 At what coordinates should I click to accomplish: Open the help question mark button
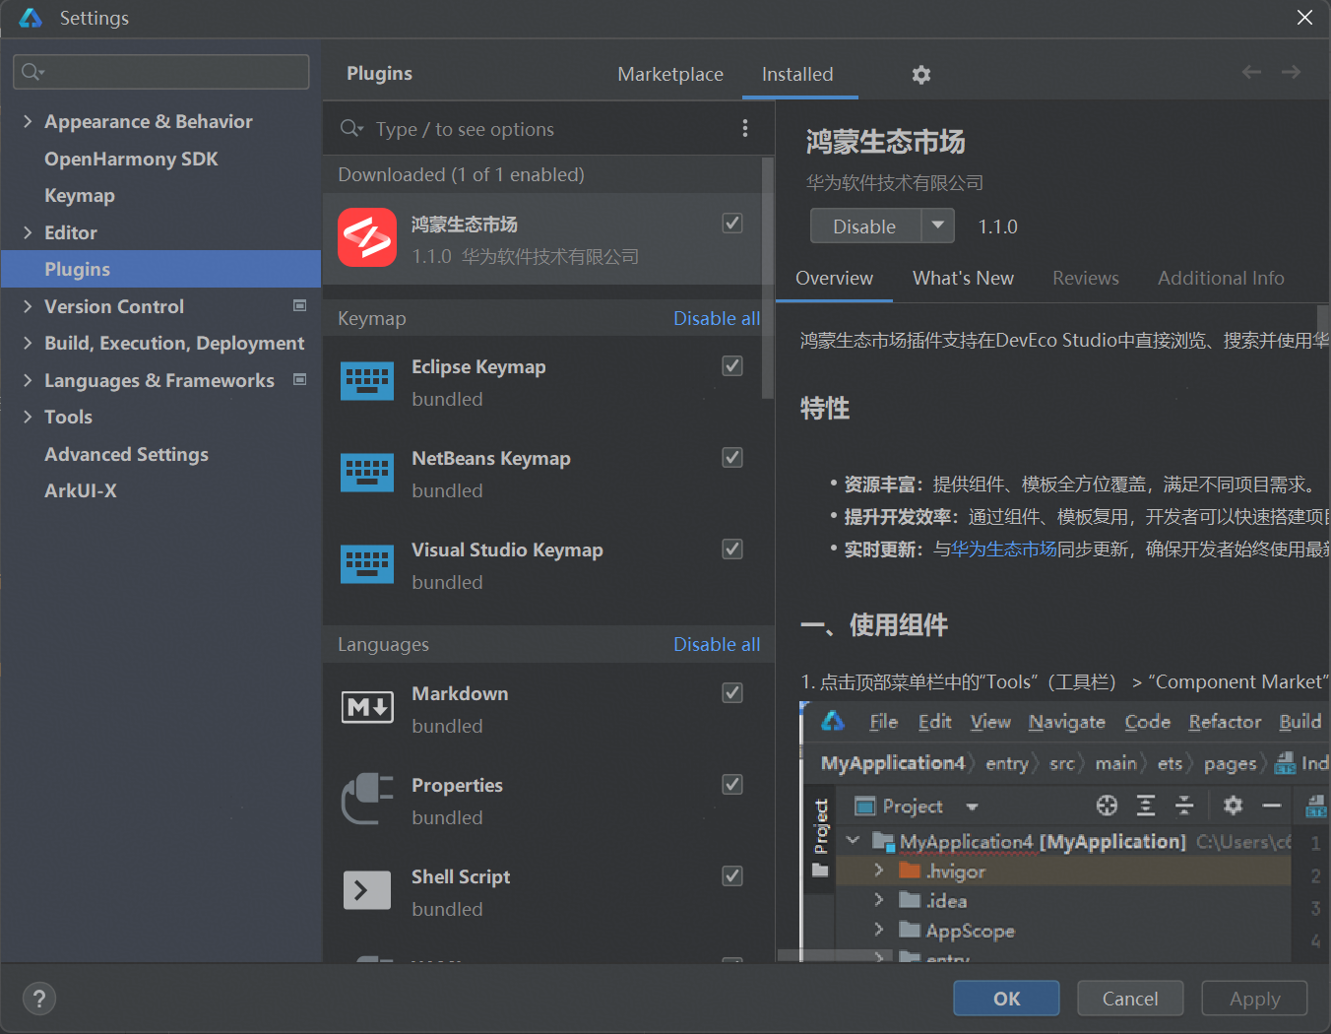pos(39,999)
